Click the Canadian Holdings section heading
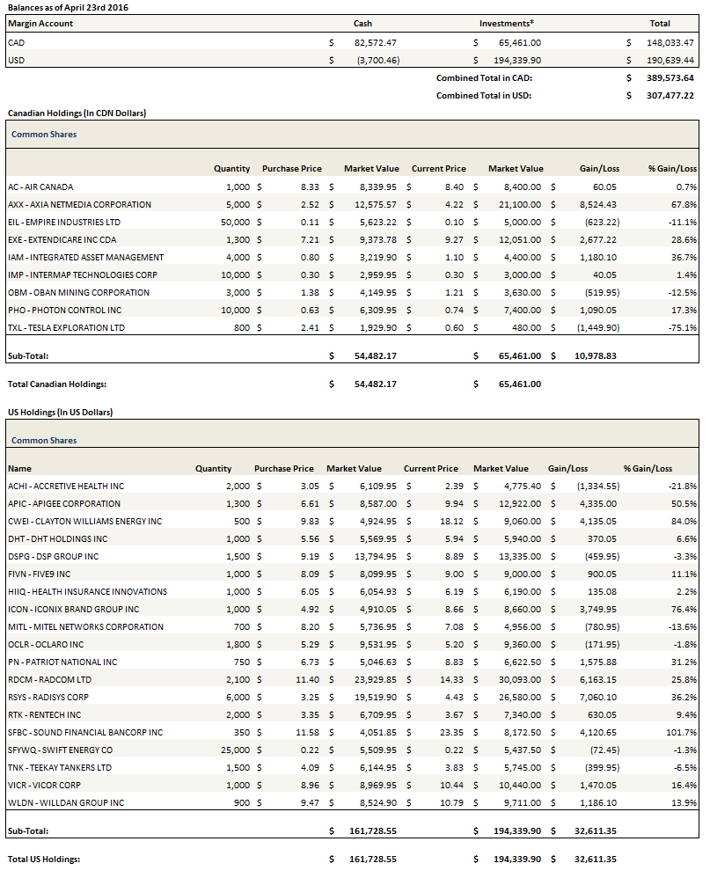710x878 pixels. coord(77,113)
